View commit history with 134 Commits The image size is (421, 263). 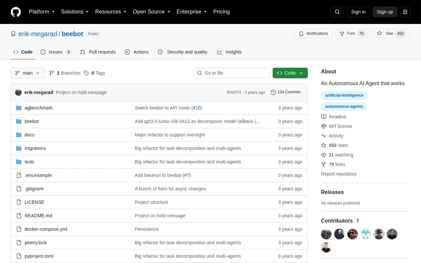point(285,92)
